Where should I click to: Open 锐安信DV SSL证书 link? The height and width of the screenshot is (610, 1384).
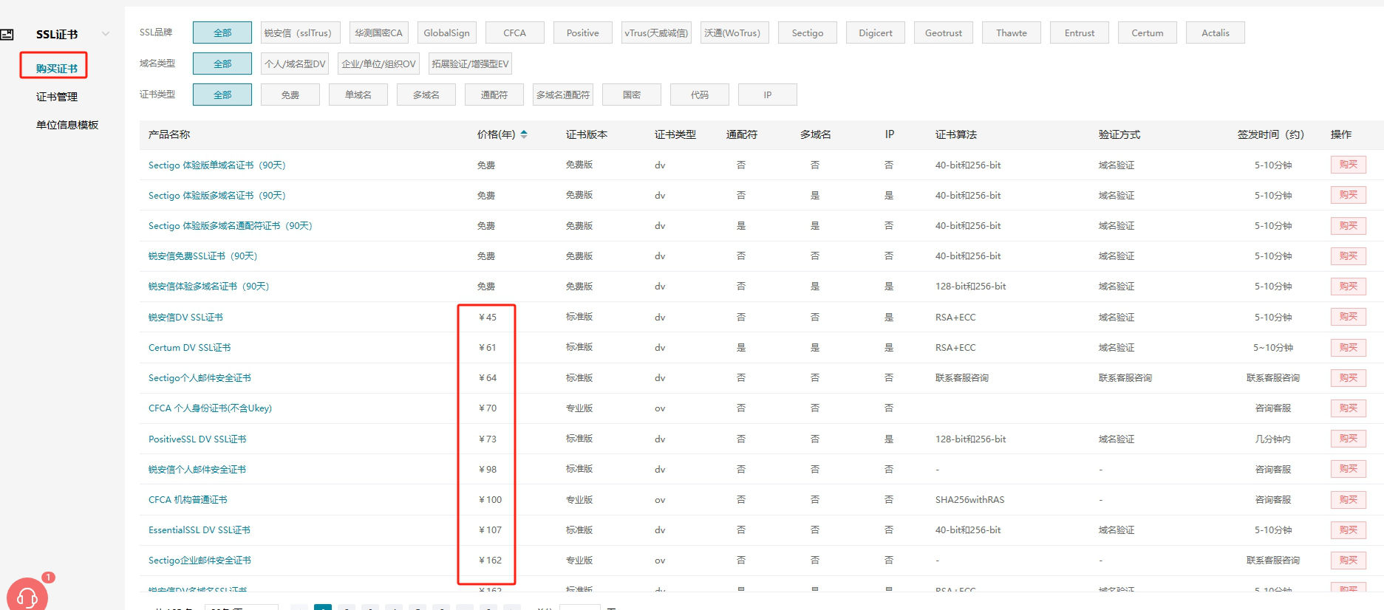[185, 318]
